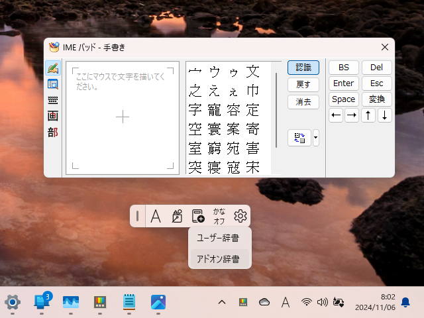The image size is (424, 318).
Task: Click the candidate list view switch icon
Action: [299, 138]
